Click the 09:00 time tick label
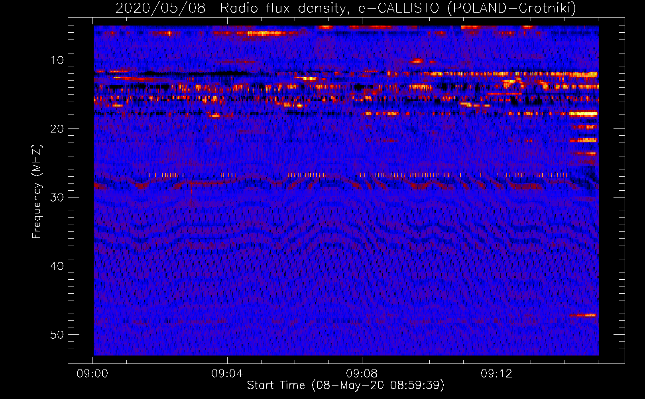645x399 pixels. [x=92, y=374]
